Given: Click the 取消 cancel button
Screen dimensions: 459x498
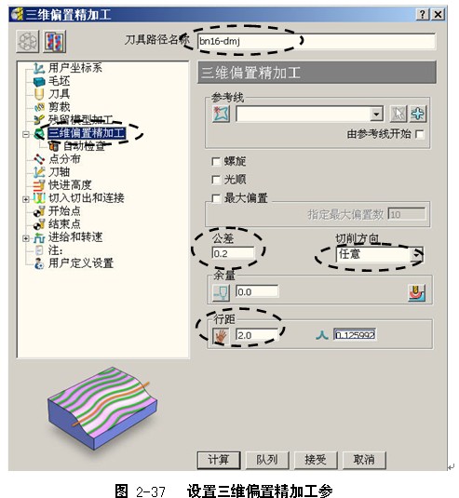Looking at the screenshot, I should tap(364, 460).
